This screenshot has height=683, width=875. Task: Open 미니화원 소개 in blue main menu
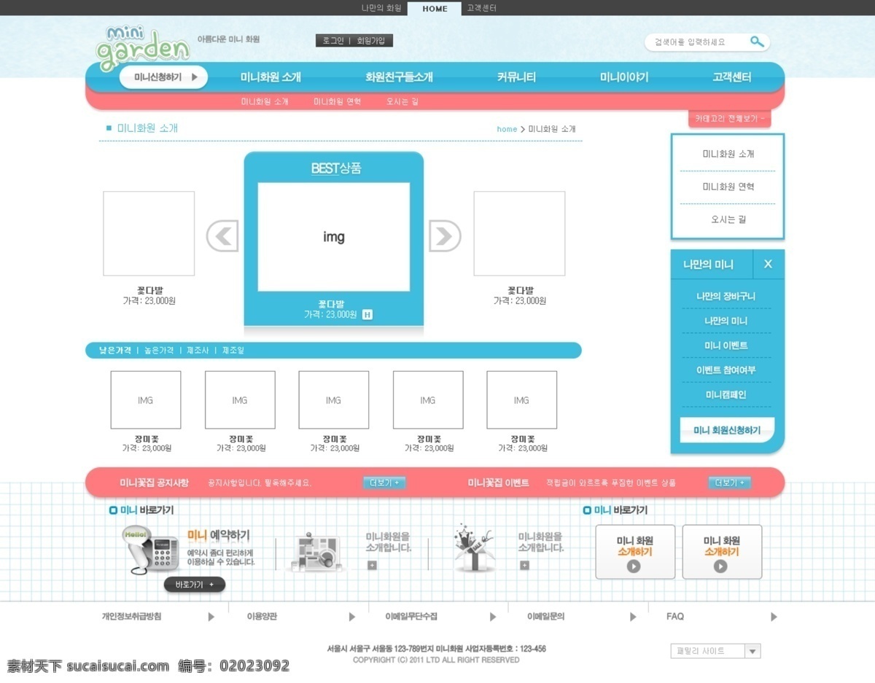pos(271,77)
